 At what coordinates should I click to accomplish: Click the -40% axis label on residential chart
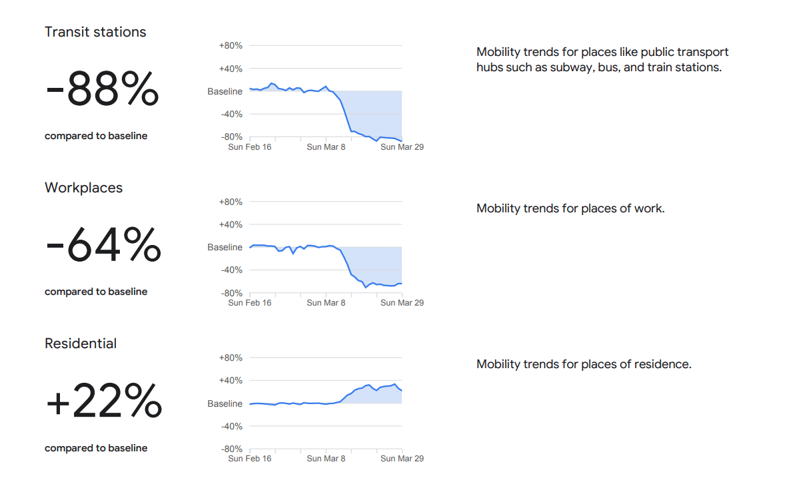pyautogui.click(x=231, y=426)
